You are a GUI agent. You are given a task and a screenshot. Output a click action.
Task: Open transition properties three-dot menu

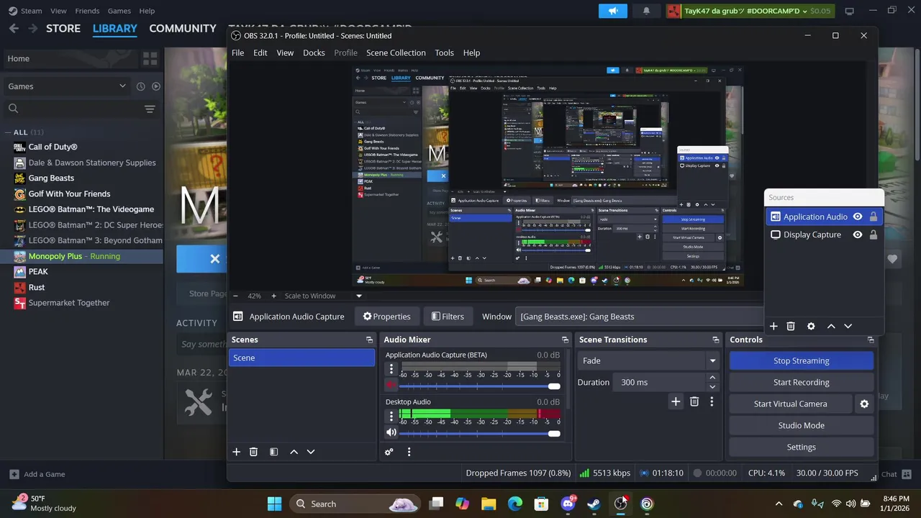pyautogui.click(x=712, y=401)
